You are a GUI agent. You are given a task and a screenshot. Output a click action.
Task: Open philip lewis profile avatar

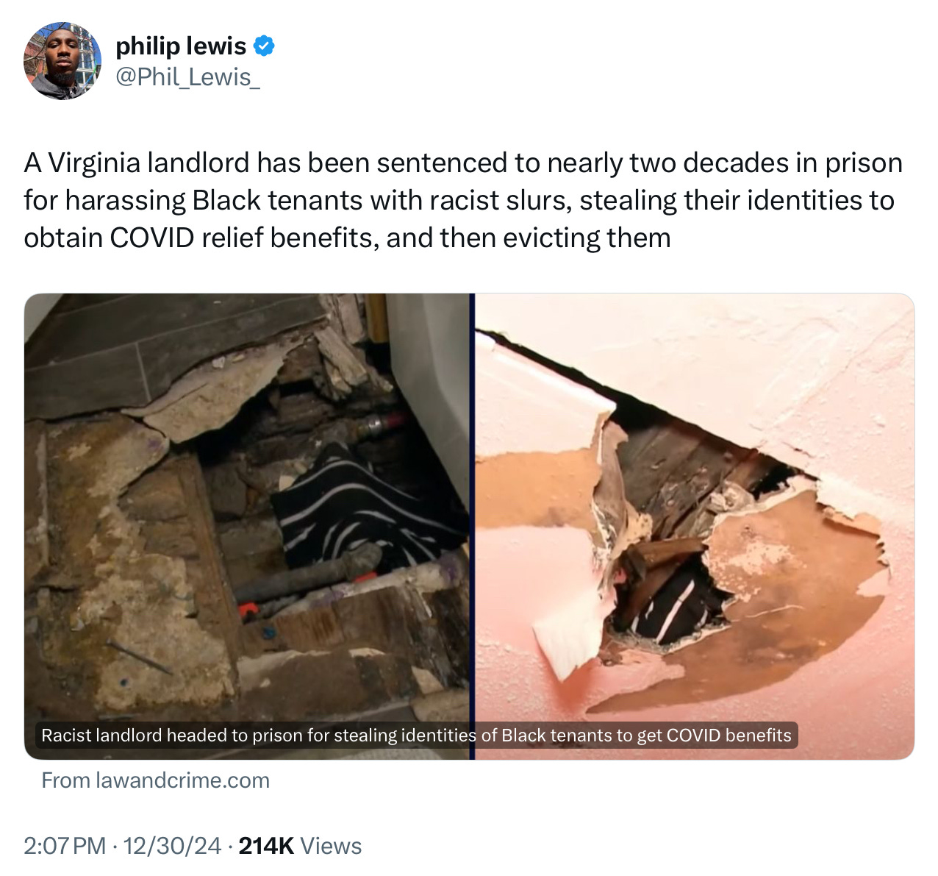click(62, 61)
